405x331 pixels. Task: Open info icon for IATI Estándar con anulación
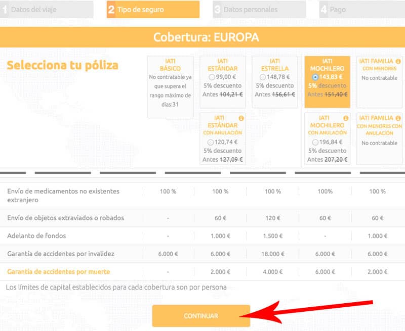(241, 118)
